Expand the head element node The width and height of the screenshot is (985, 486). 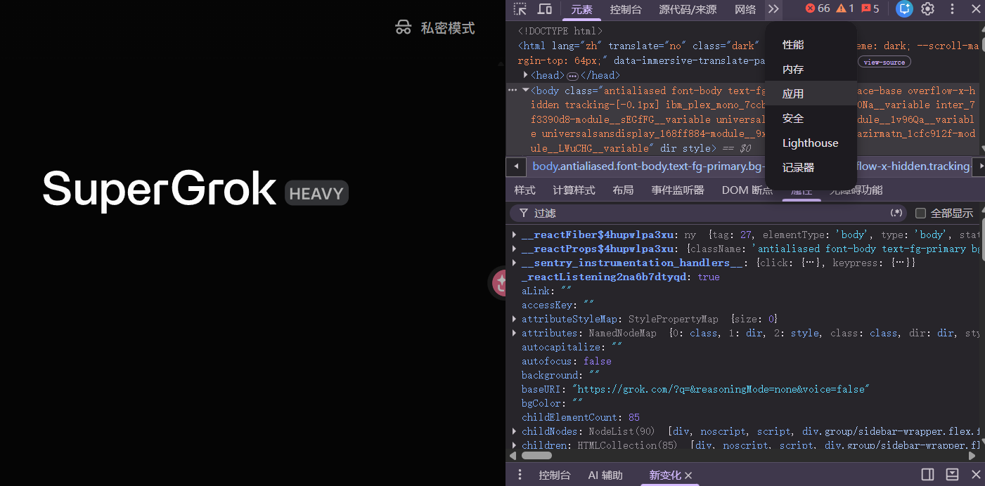click(x=525, y=75)
